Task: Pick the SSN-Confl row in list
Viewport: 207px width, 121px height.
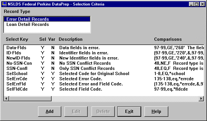Action: (x=104, y=68)
